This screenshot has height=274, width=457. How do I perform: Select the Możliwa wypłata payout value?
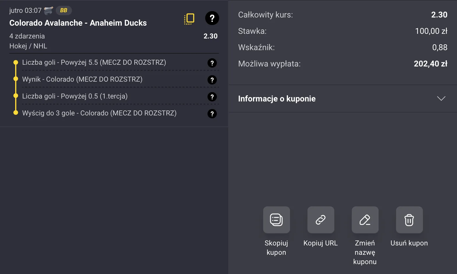click(430, 64)
